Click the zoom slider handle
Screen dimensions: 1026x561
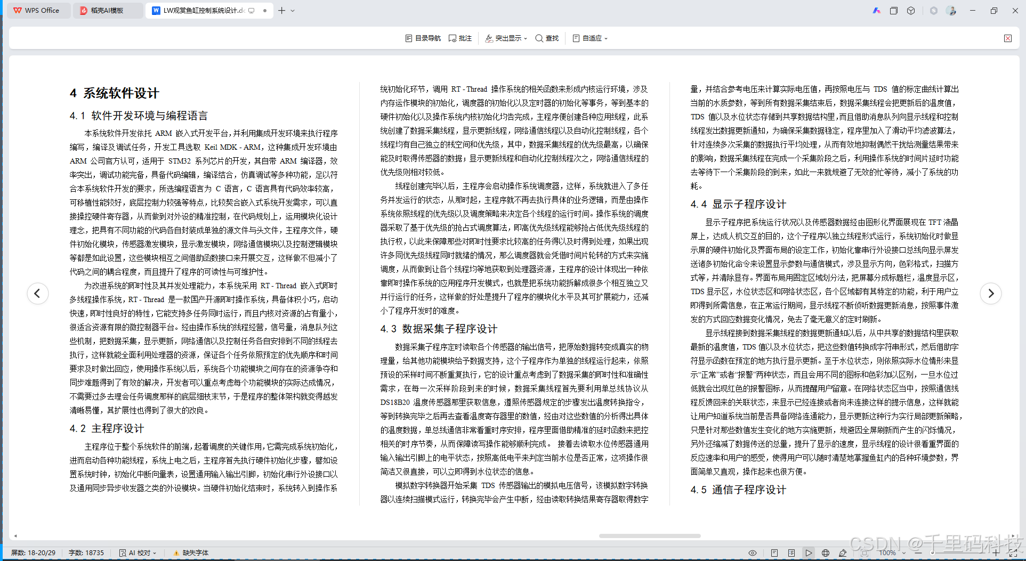pyautogui.click(x=932, y=553)
